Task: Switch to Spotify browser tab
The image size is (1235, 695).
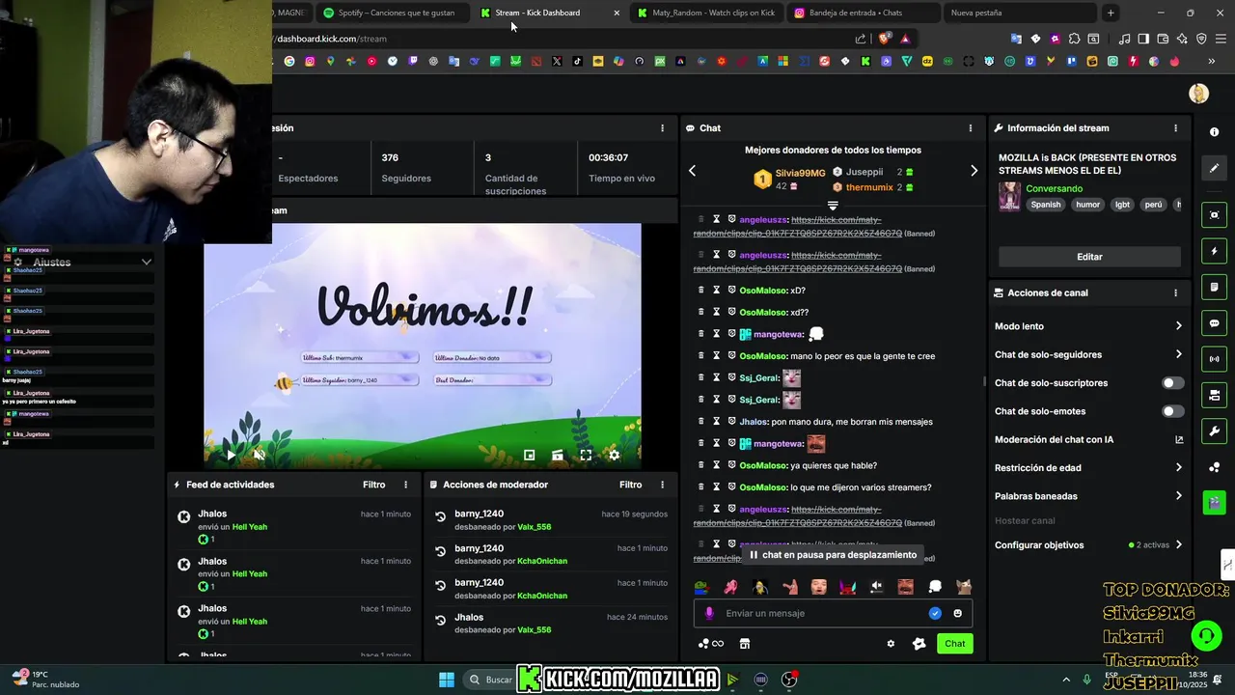Action: pyautogui.click(x=391, y=13)
